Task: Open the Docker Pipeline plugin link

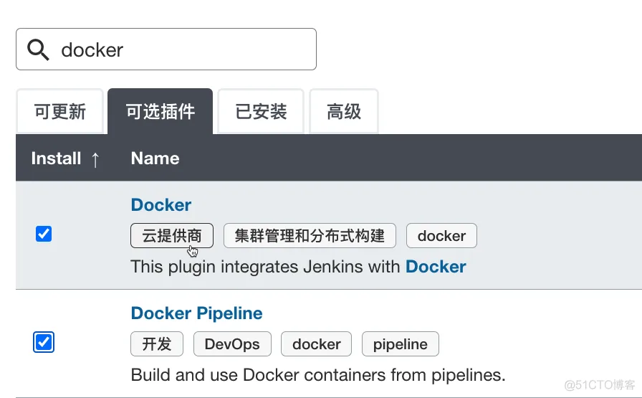Action: pos(196,313)
